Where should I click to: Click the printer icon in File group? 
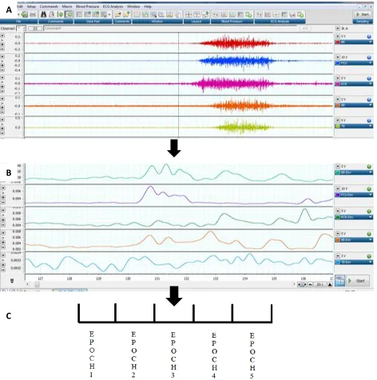(x=33, y=14)
